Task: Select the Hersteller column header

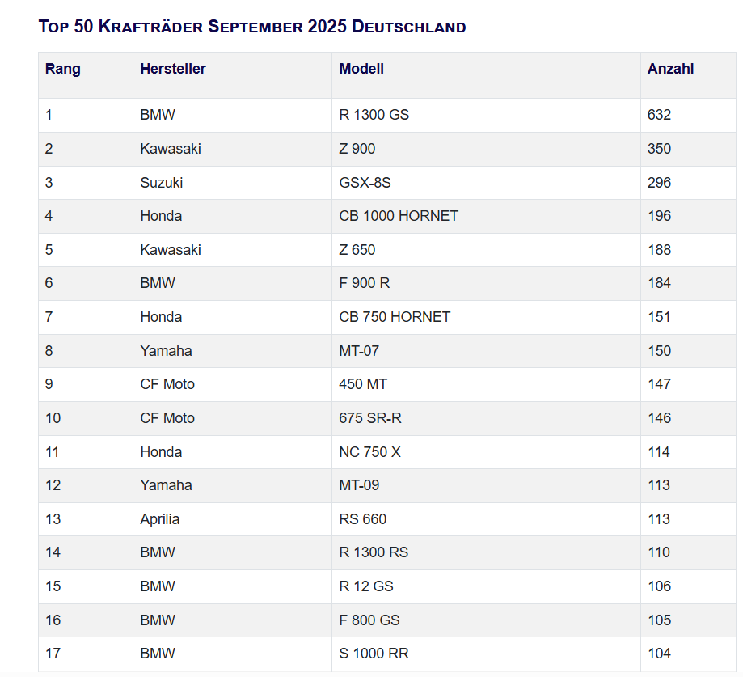Action: pos(173,69)
